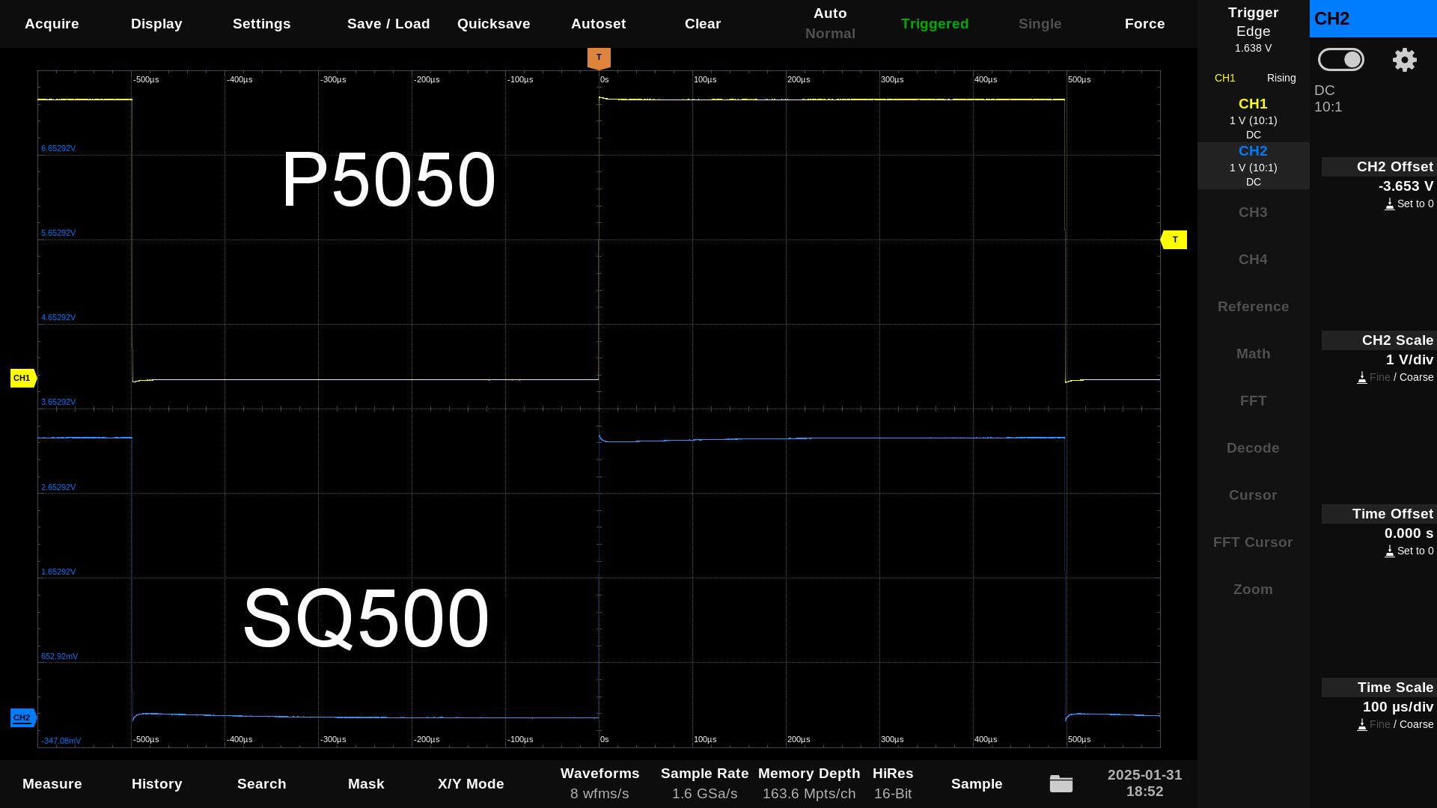
Task: Select Single acquisition mode
Action: click(x=1040, y=24)
